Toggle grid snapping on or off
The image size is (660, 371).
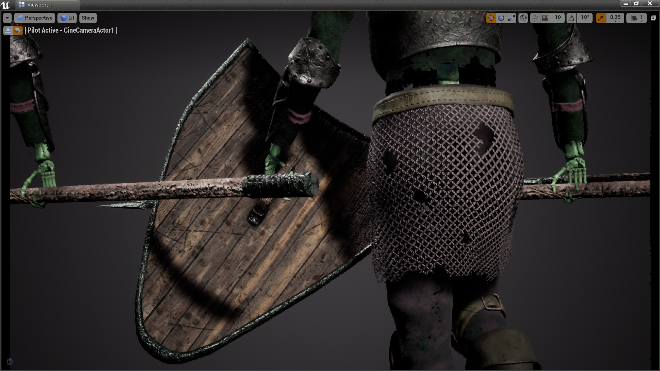click(546, 18)
